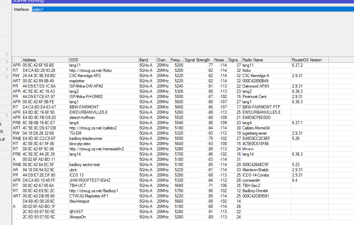Click the truncated Frequ... column header
Viewport: 354px width, 225px height.
point(177,60)
